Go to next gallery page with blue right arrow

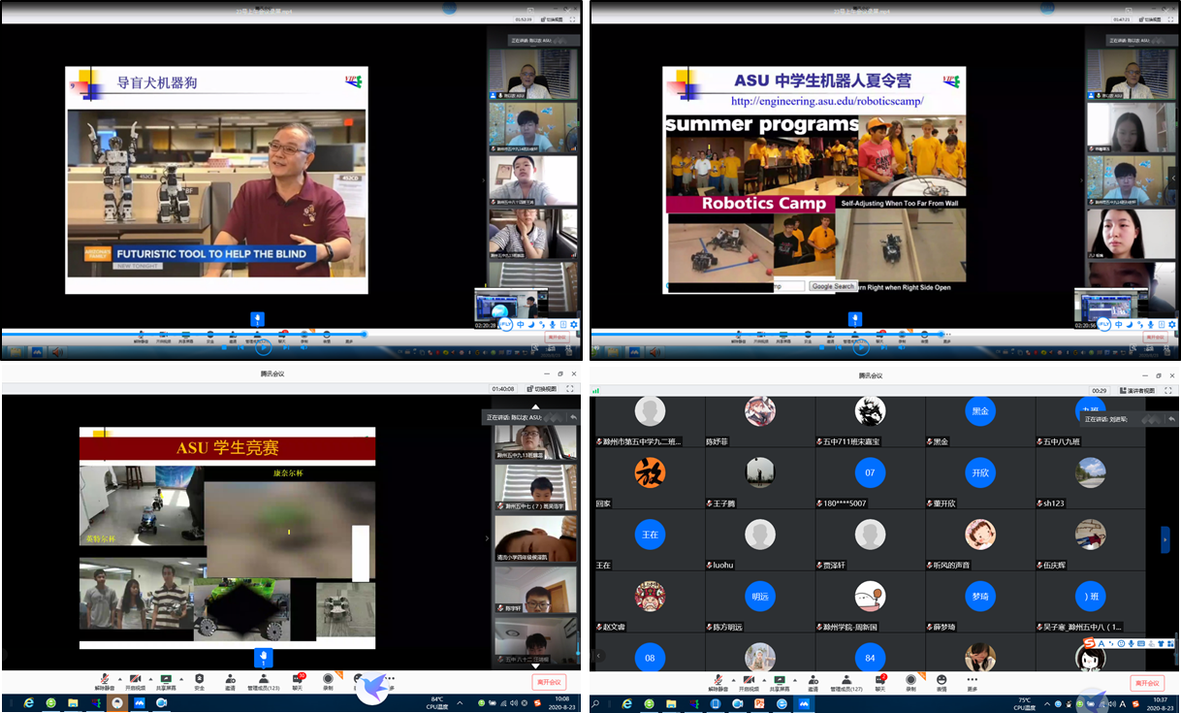tap(1165, 539)
